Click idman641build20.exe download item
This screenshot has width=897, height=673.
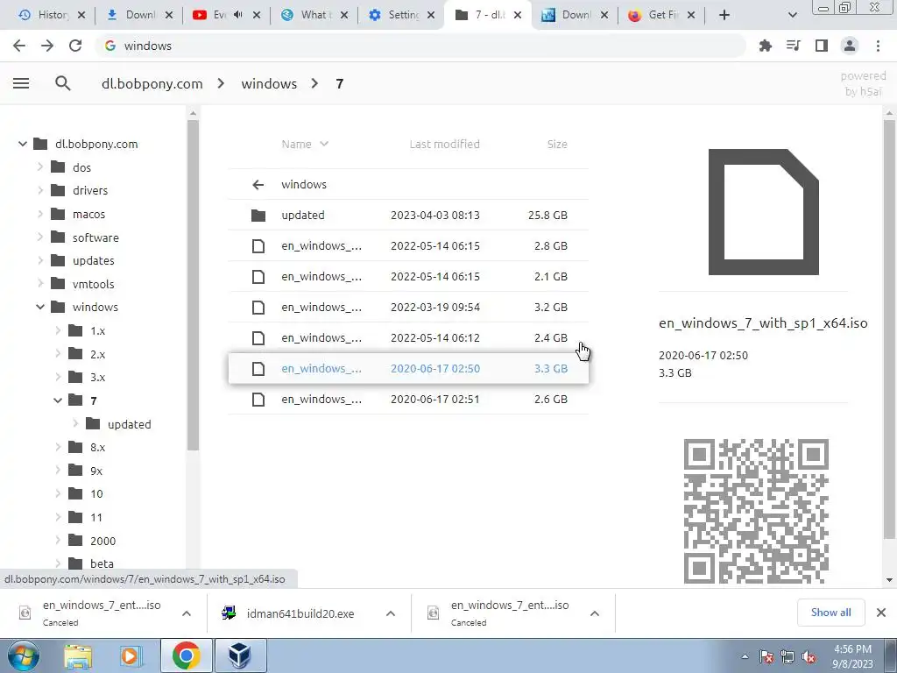pos(300,613)
